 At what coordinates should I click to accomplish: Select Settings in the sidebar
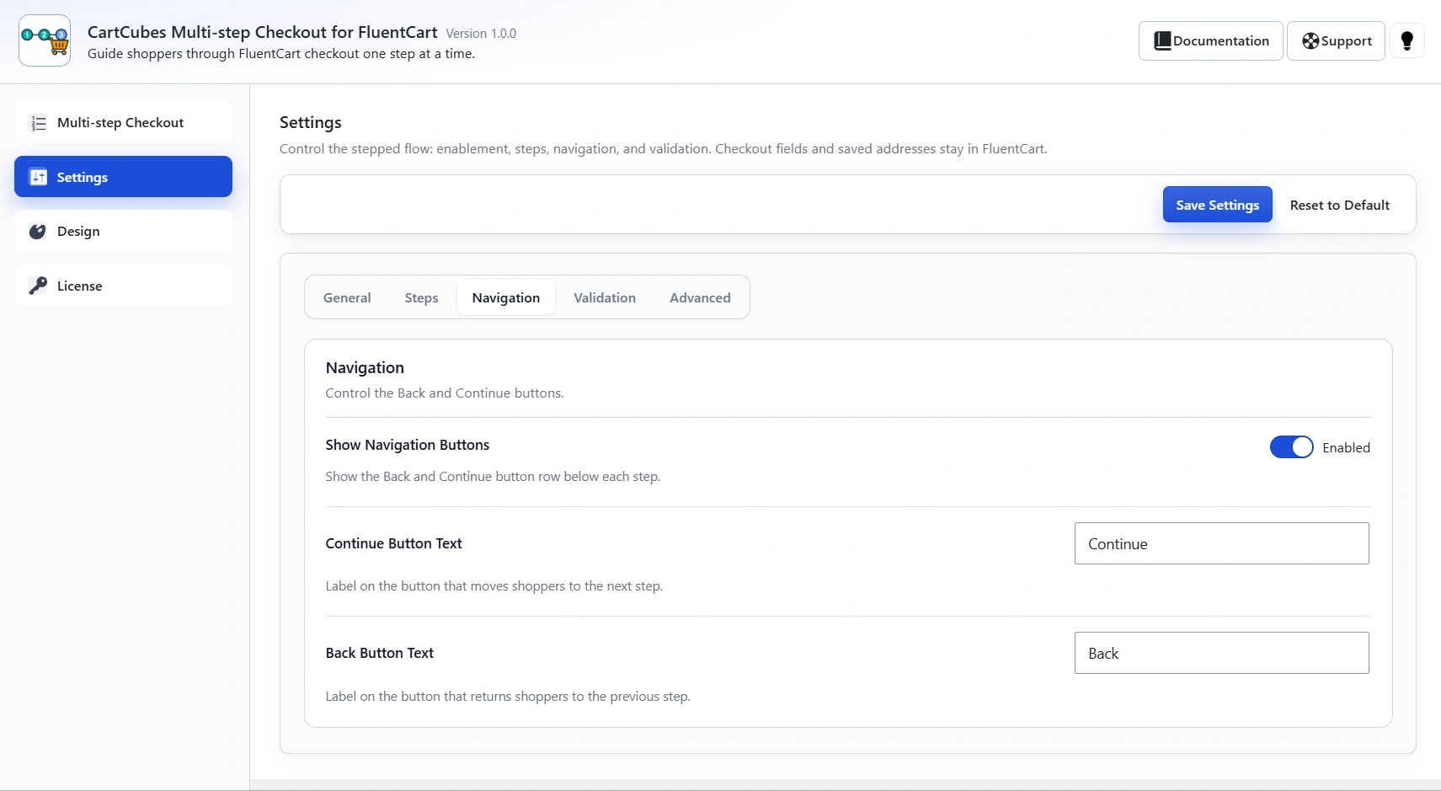123,177
